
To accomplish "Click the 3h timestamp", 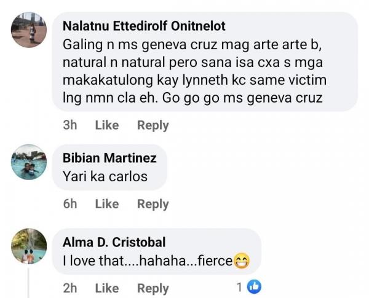I will click(x=69, y=125).
